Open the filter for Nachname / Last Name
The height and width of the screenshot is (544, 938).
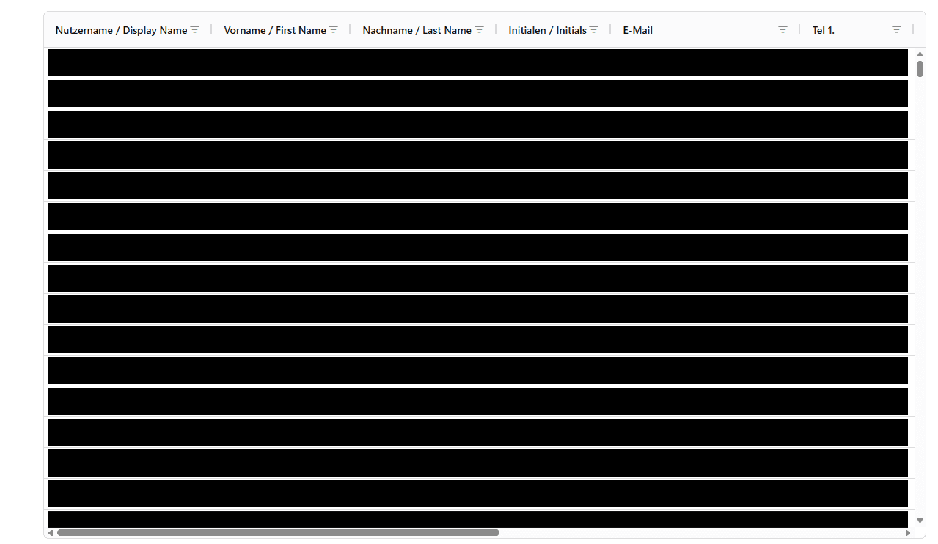tap(479, 29)
